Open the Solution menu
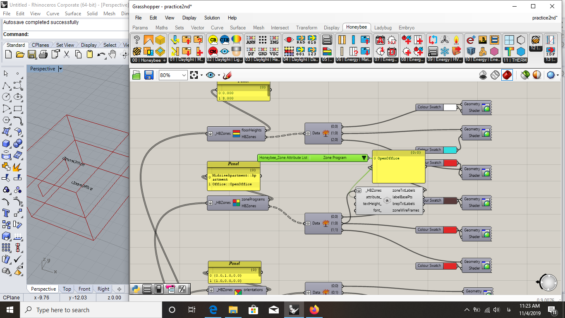The height and width of the screenshot is (318, 565). point(212,18)
